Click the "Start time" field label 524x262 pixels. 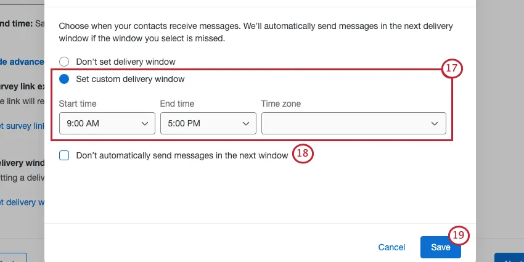pos(78,104)
